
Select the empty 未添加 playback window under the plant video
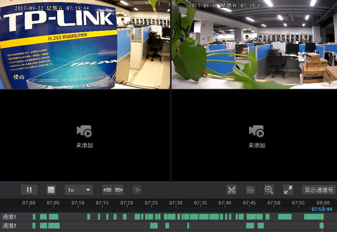(254, 135)
